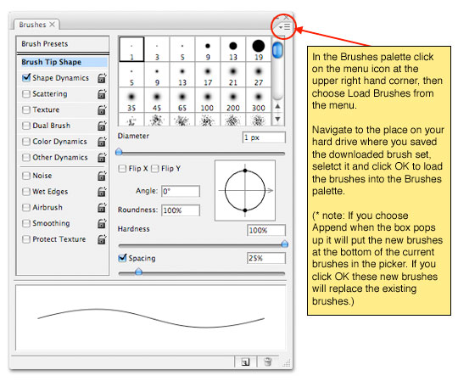The height and width of the screenshot is (381, 458).
Task: Click the Hardness slider handle
Action: [x=284, y=244]
